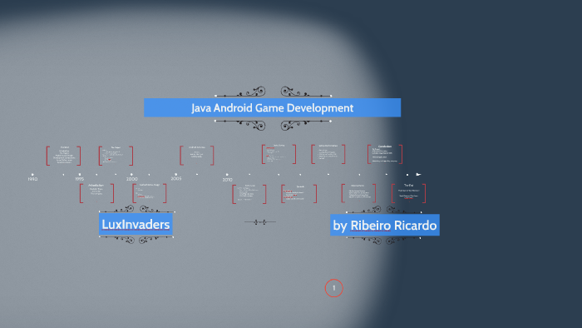
Task: Select the 2000 timeline marker
Action: coord(131,176)
